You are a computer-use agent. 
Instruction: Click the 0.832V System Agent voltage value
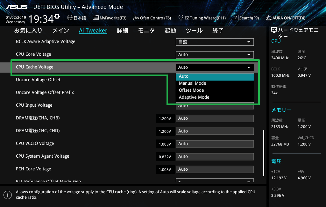[165, 157]
